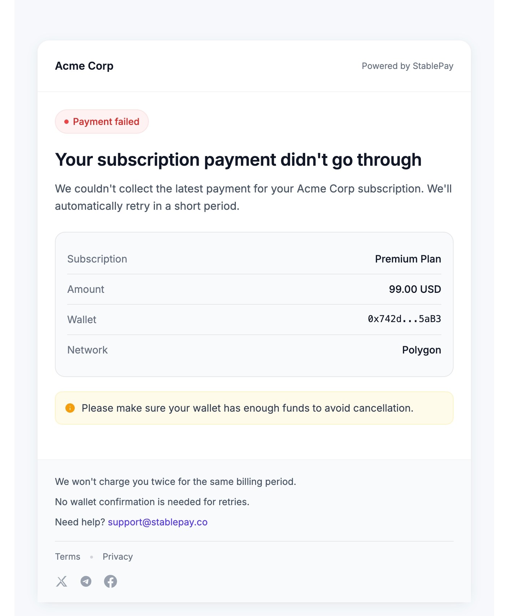This screenshot has height=616, width=515.
Task: Click the Telegram social icon
Action: (86, 581)
